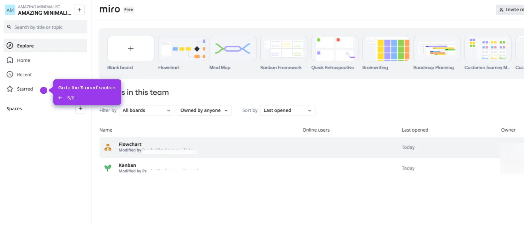Viewport: 524px width, 225px height.
Task: Click the Recent clock icon
Action: [x=10, y=74]
